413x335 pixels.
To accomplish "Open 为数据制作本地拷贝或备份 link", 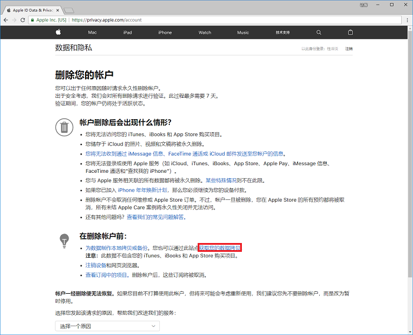I will tap(116, 248).
